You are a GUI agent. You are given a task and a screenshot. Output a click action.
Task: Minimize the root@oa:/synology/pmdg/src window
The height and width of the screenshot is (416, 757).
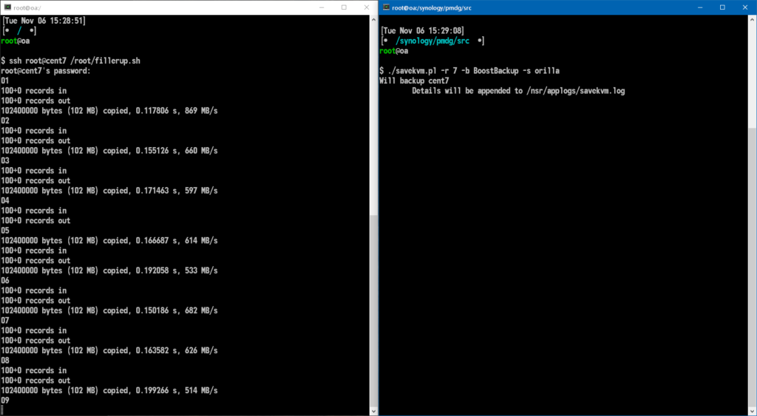(700, 7)
